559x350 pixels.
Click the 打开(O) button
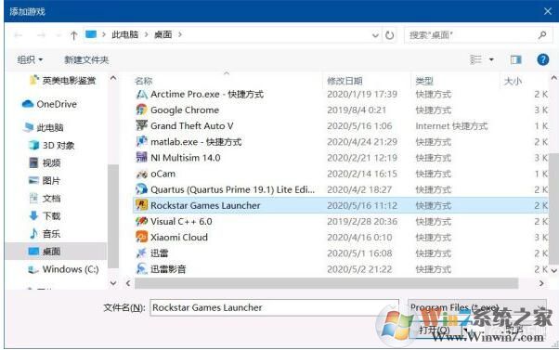click(434, 331)
